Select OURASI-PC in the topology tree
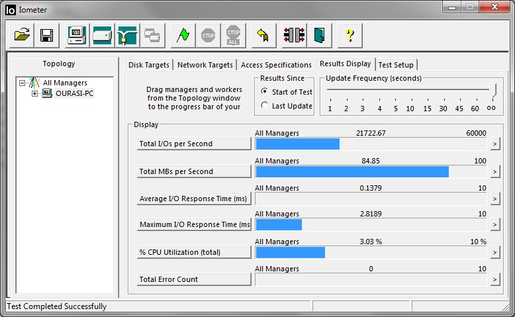Image resolution: width=515 pixels, height=317 pixels. [x=75, y=93]
